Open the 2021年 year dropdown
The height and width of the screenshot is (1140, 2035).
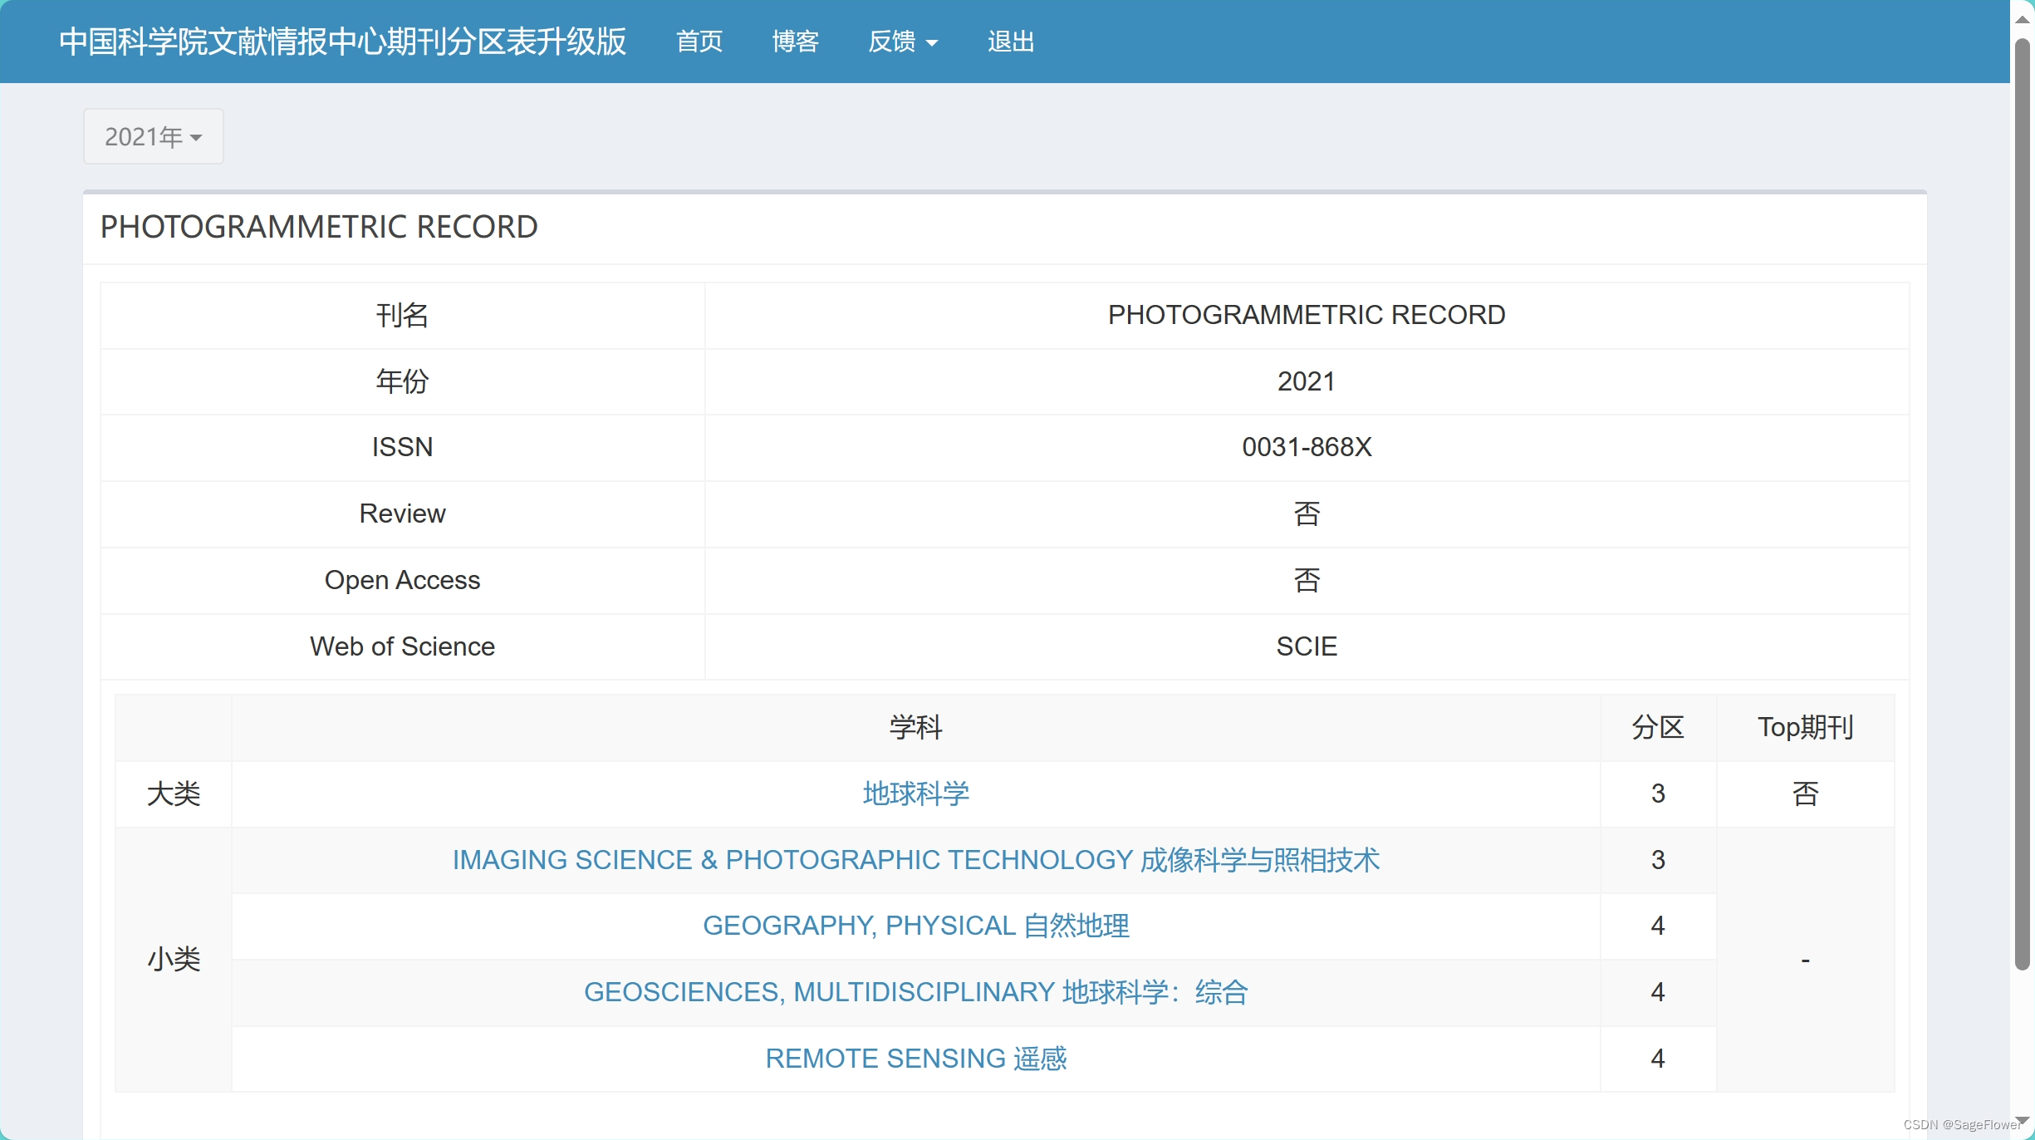click(x=153, y=136)
